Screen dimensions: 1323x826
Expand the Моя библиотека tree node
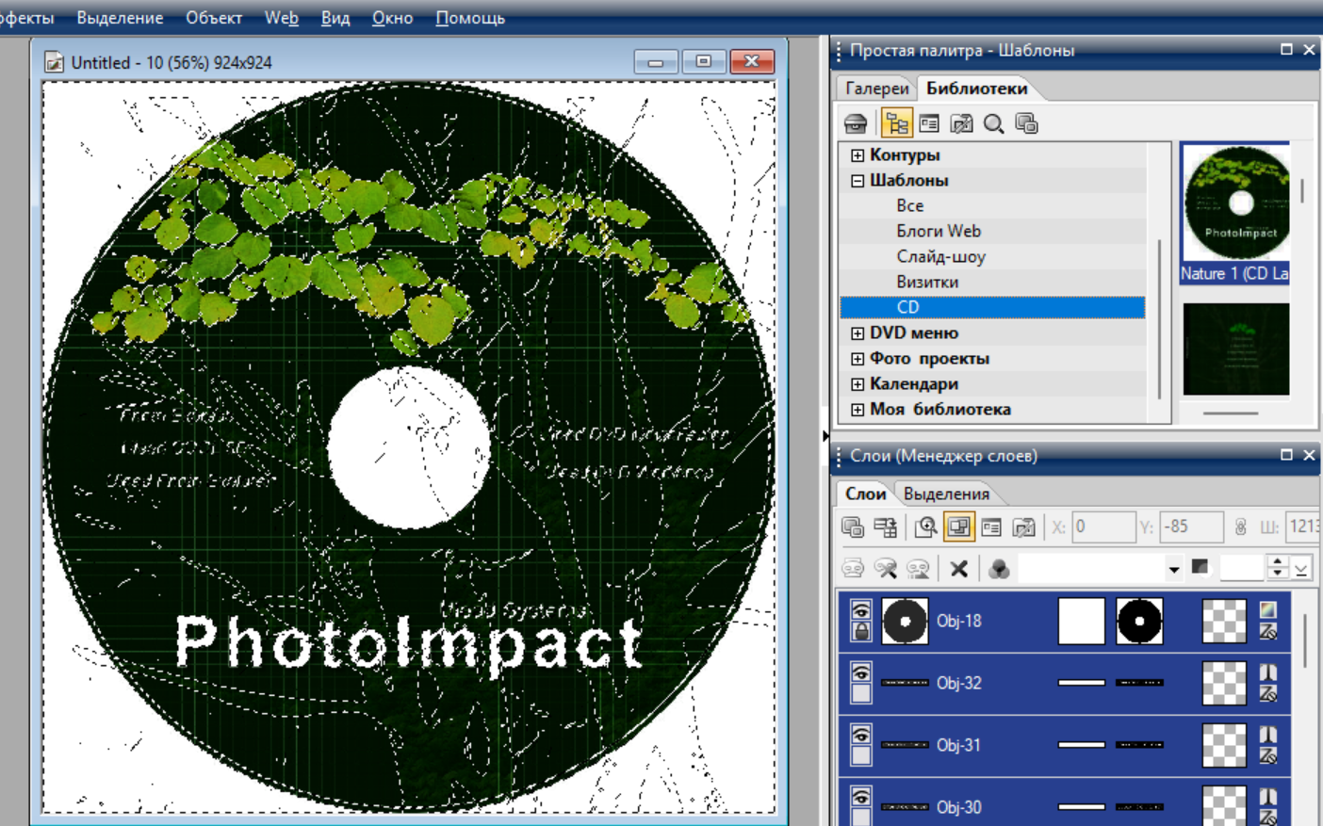tap(857, 410)
